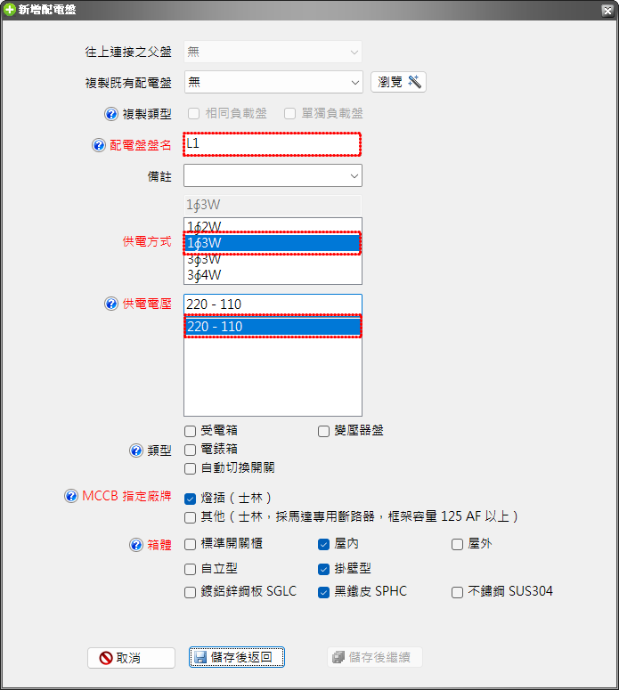619x690 pixels.
Task: Click the 配電盤盤名 text field
Action: click(272, 144)
